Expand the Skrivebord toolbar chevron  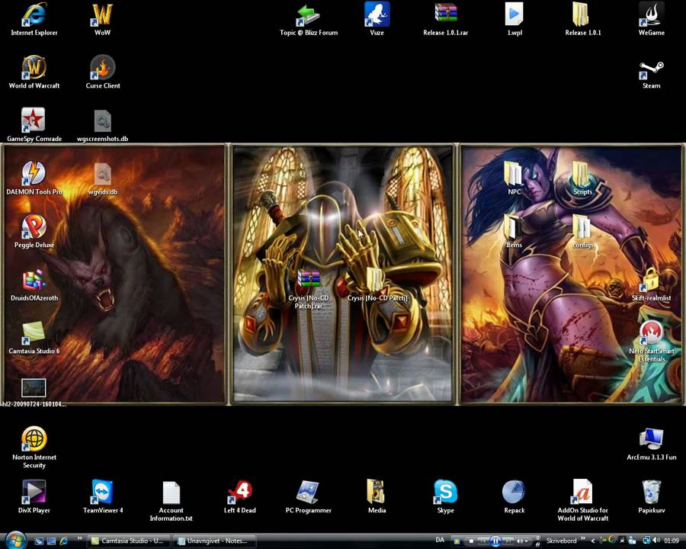[x=583, y=538]
